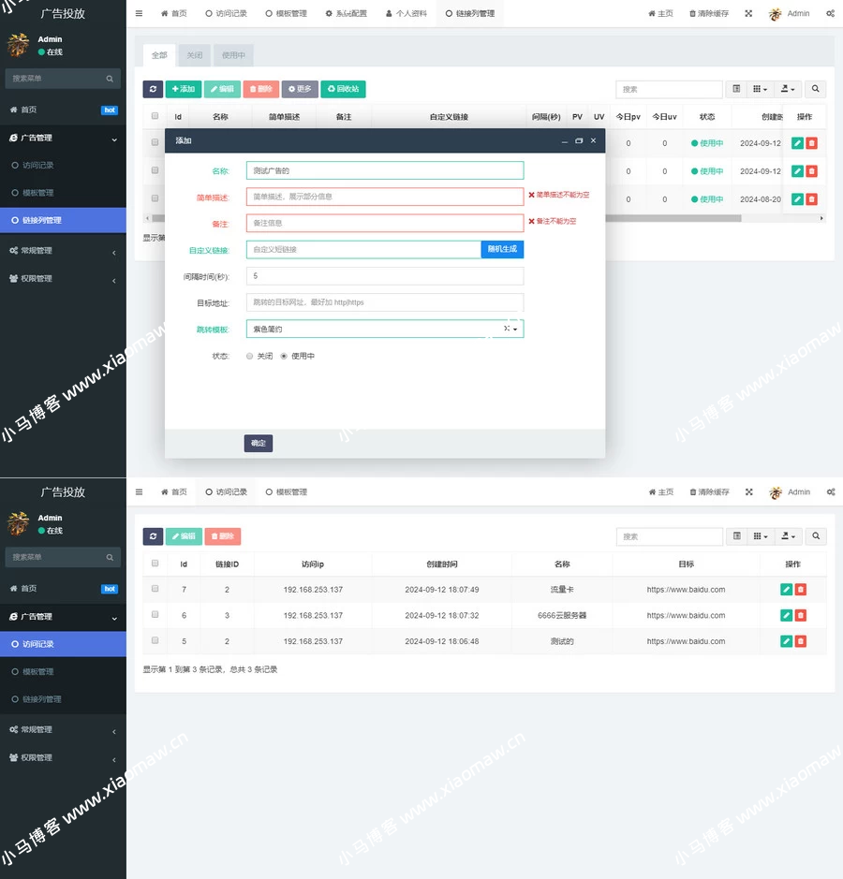The height and width of the screenshot is (879, 843).
Task: Click 随机生成 to generate a short link
Action: [502, 250]
